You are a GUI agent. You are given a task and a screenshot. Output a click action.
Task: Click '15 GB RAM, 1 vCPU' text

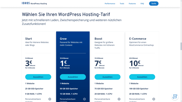(69, 94)
